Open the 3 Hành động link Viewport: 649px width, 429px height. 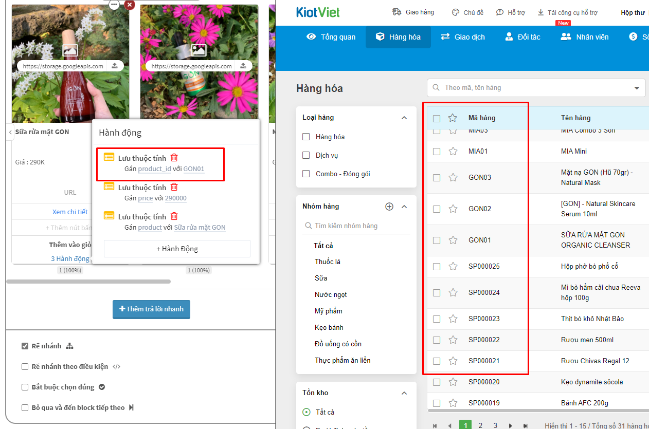pos(70,258)
